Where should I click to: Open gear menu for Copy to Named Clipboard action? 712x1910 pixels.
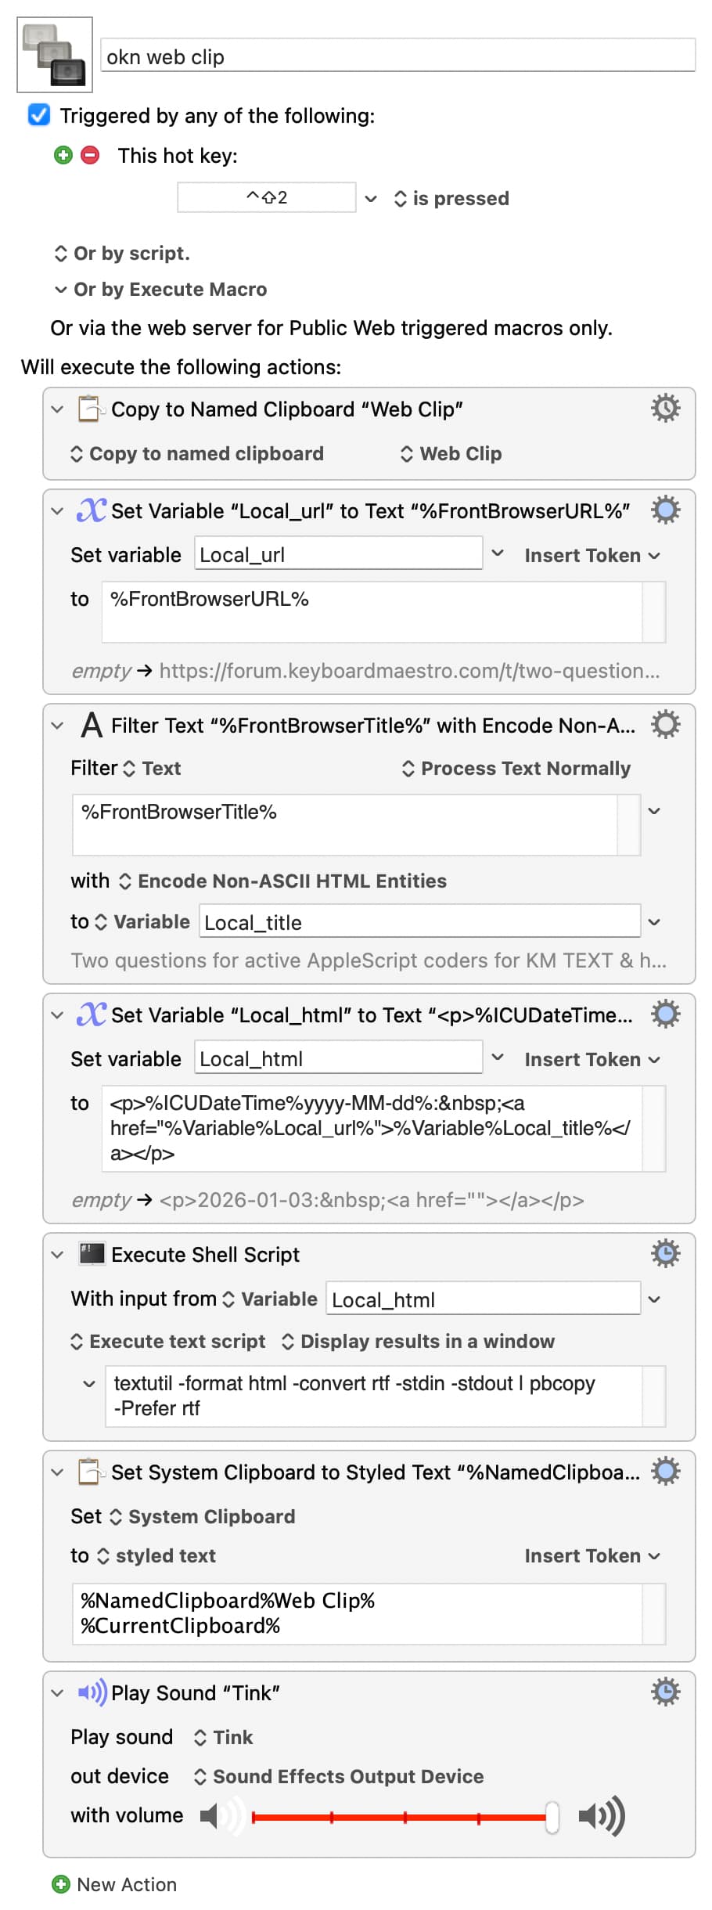pos(665,409)
